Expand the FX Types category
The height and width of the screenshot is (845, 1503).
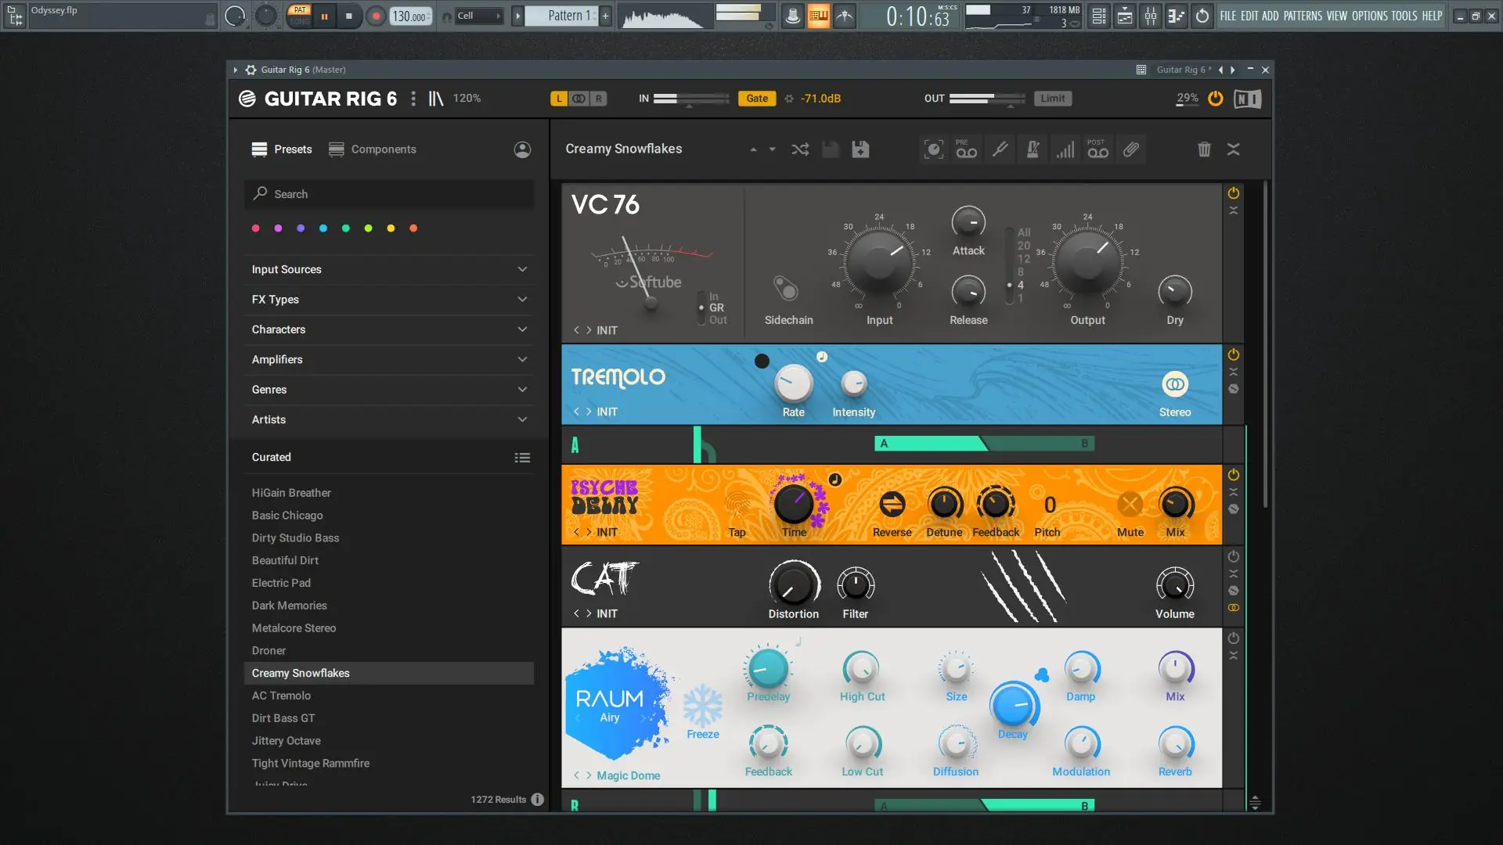[388, 300]
